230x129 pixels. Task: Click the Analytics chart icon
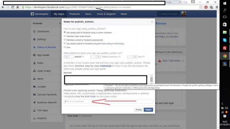tap(34, 118)
